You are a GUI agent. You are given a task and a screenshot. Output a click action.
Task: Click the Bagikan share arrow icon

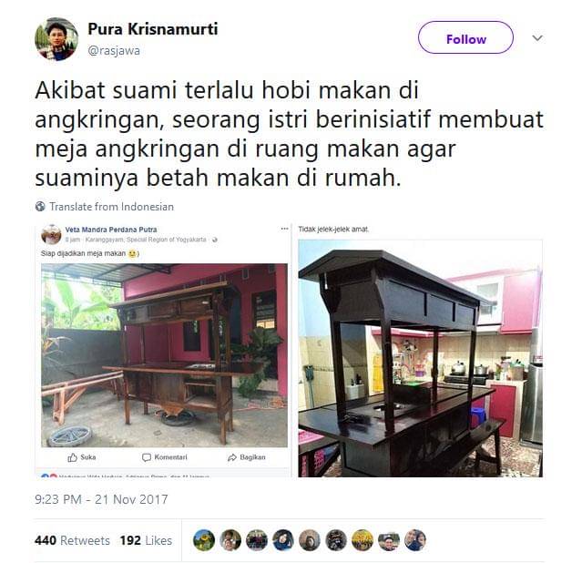pyautogui.click(x=232, y=457)
